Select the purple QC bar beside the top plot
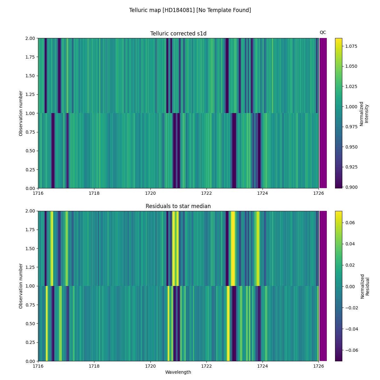This screenshot has height=380, width=380. pos(323,113)
